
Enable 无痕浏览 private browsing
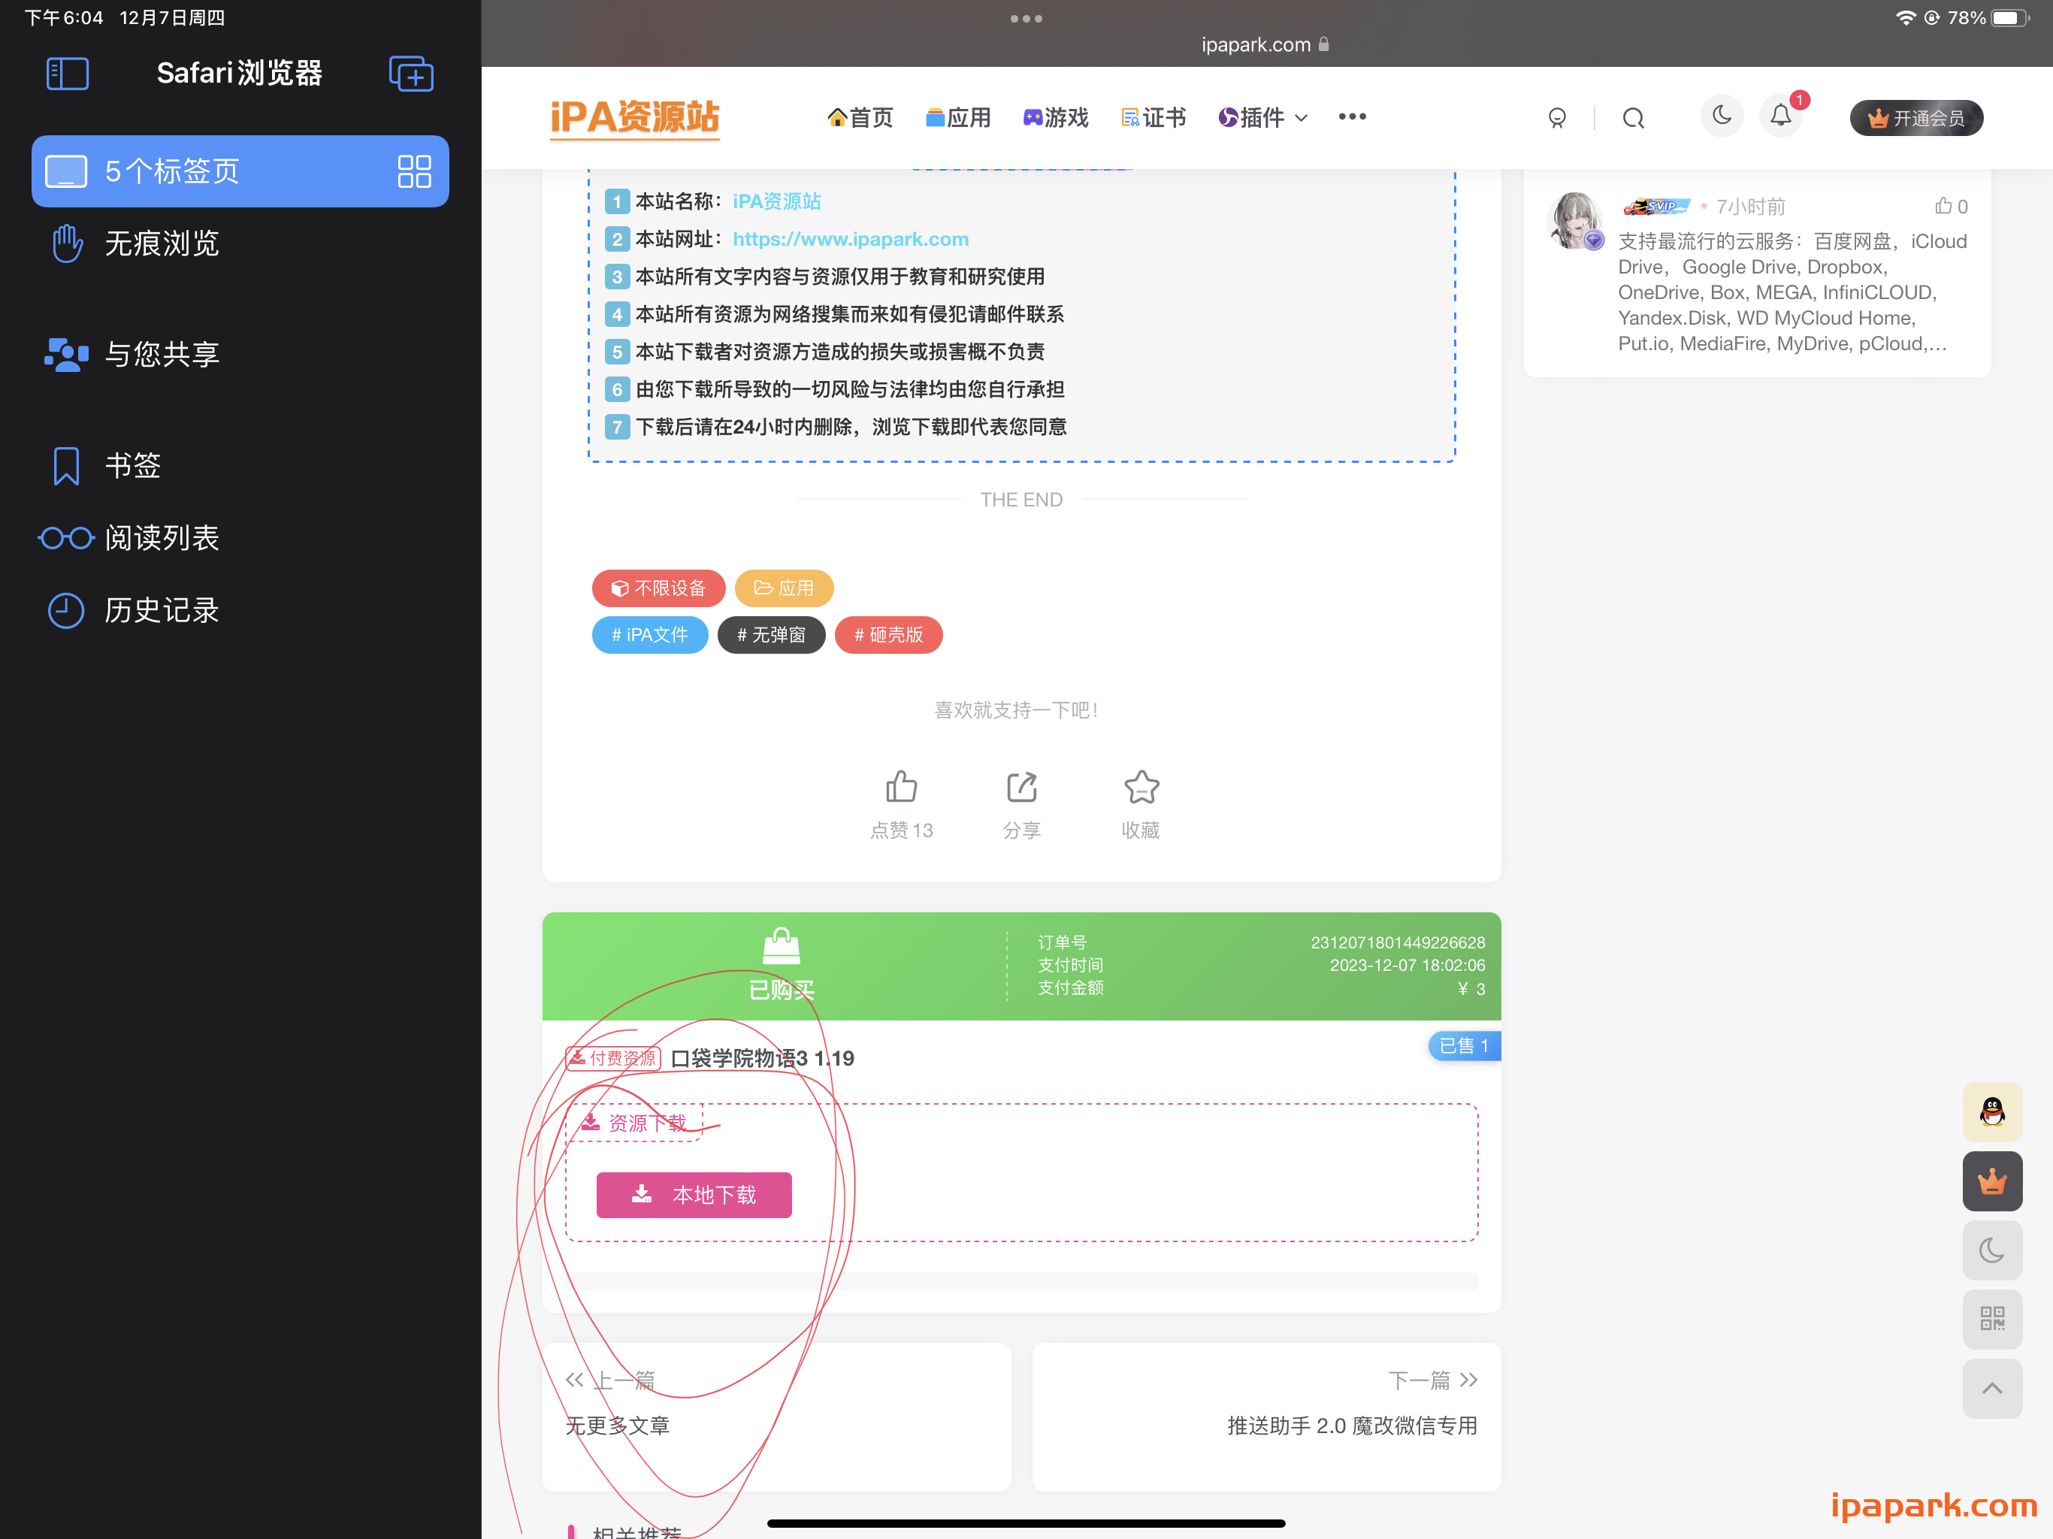[x=162, y=243]
